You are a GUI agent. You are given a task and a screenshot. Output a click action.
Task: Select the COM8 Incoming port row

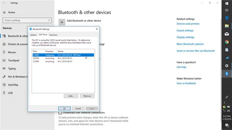pos(63,62)
